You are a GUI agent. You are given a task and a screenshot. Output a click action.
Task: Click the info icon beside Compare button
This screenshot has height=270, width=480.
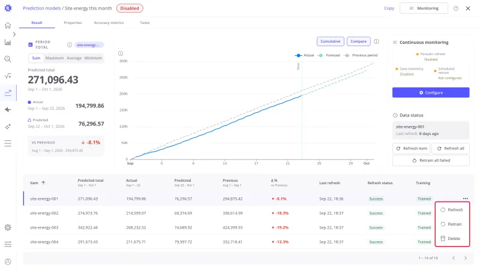pos(377,41)
